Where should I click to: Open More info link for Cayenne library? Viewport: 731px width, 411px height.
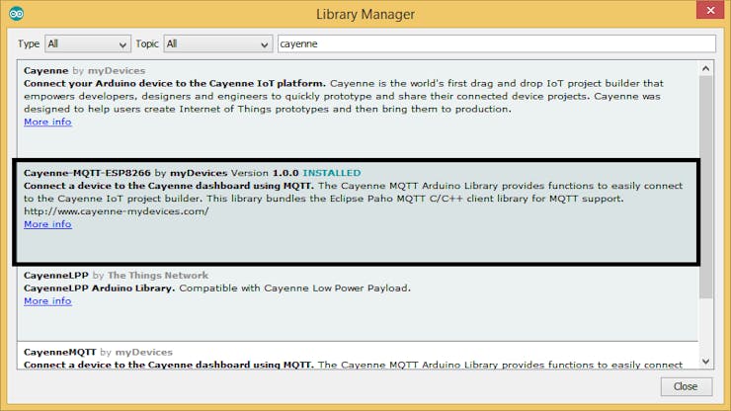point(47,122)
